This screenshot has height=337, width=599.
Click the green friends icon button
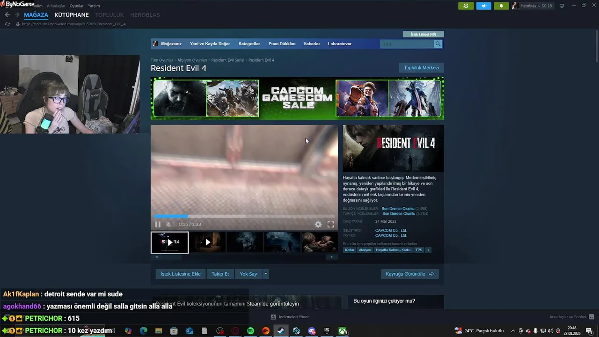point(466,6)
